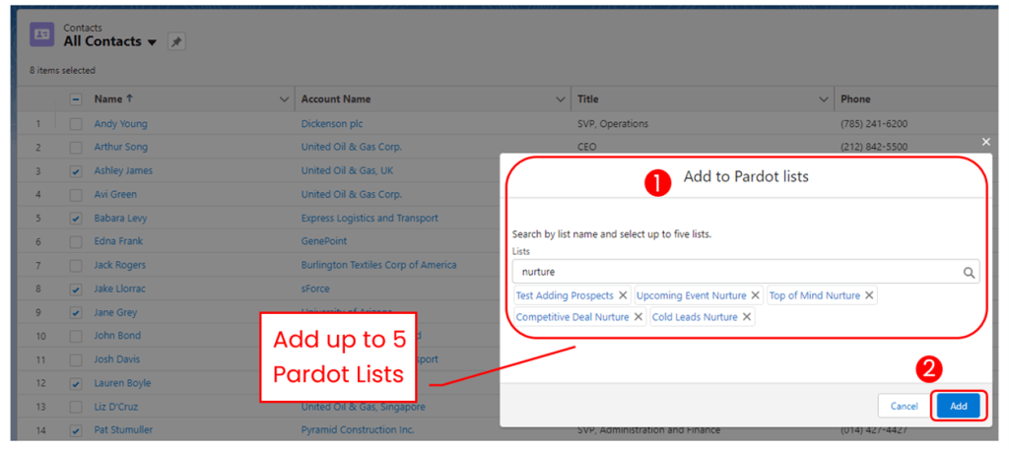
Task: Uncheck the box for Babara Levy
Action: click(76, 218)
